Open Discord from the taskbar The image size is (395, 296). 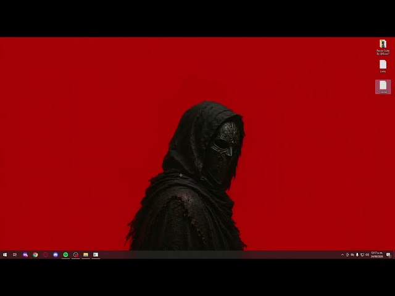(56, 255)
